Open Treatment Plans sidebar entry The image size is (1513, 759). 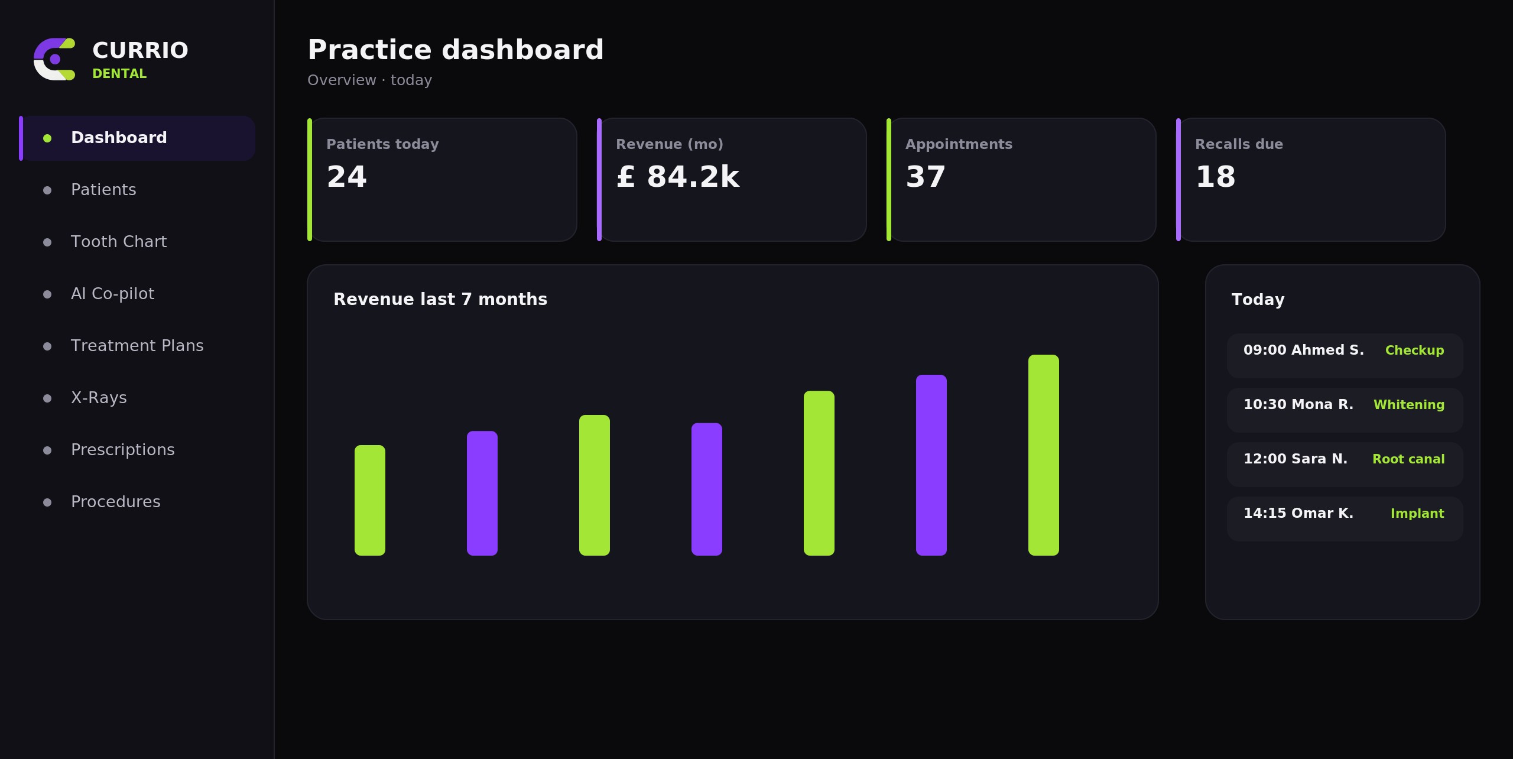[x=137, y=346]
